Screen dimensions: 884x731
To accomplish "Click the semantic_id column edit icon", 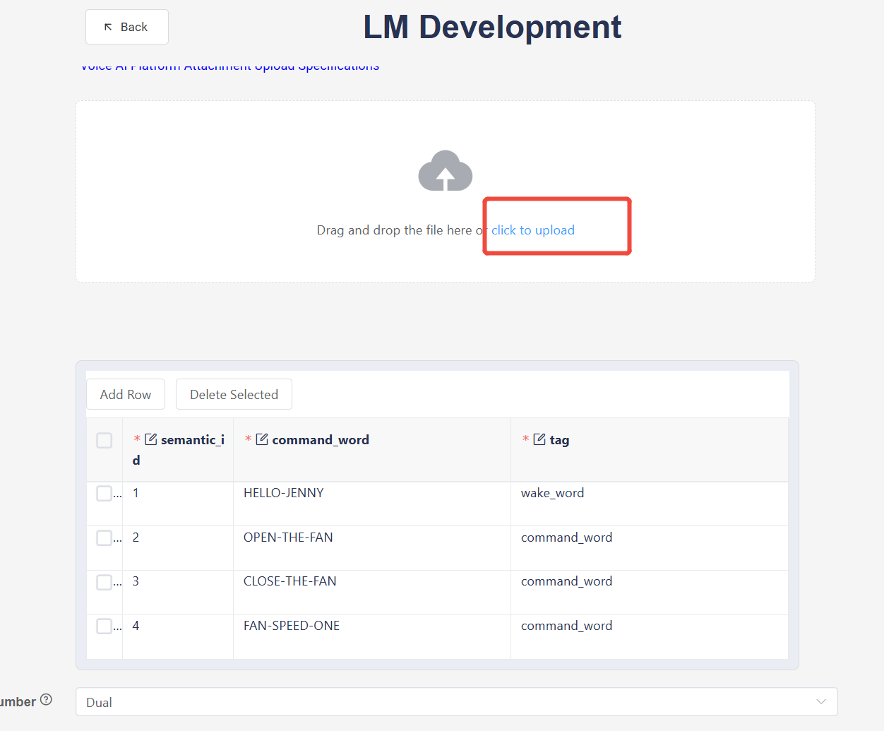I will [x=150, y=439].
